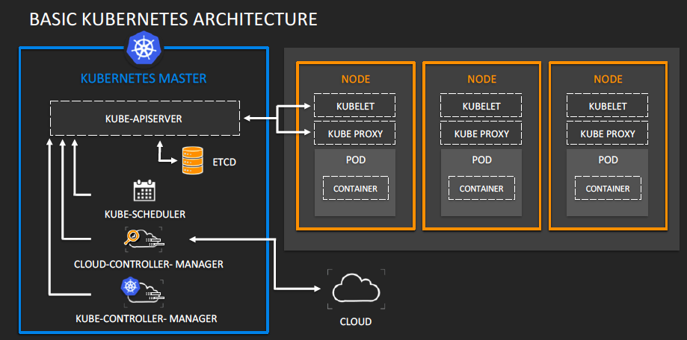Click the KUBE PROXY box in the middle node
This screenshot has height=340, width=687.
pyautogui.click(x=481, y=133)
